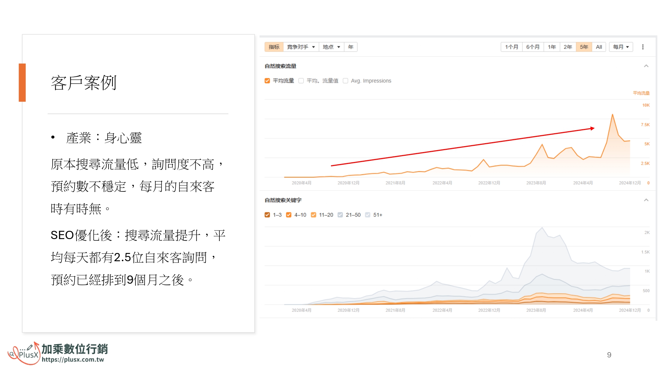Viewport: 662px width, 372px height.
Task: Select the 指标 tab
Action: (274, 47)
